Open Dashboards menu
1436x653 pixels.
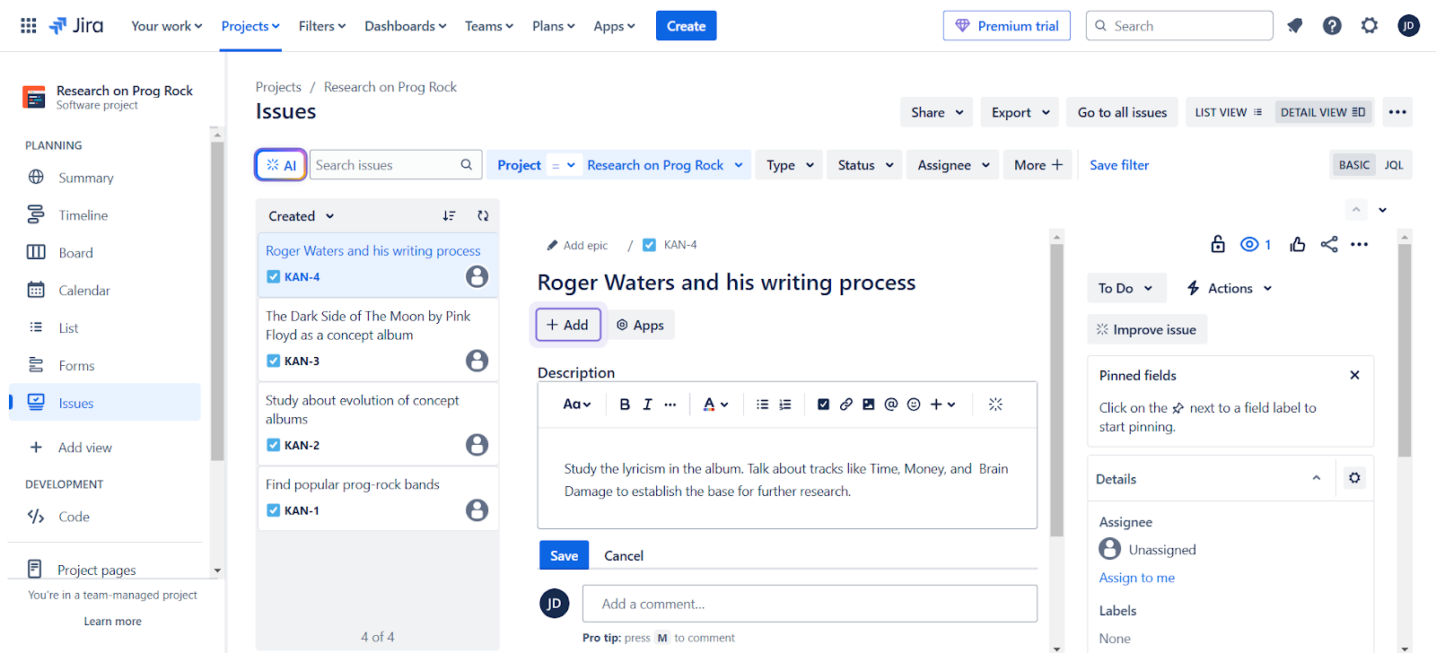[x=405, y=26]
